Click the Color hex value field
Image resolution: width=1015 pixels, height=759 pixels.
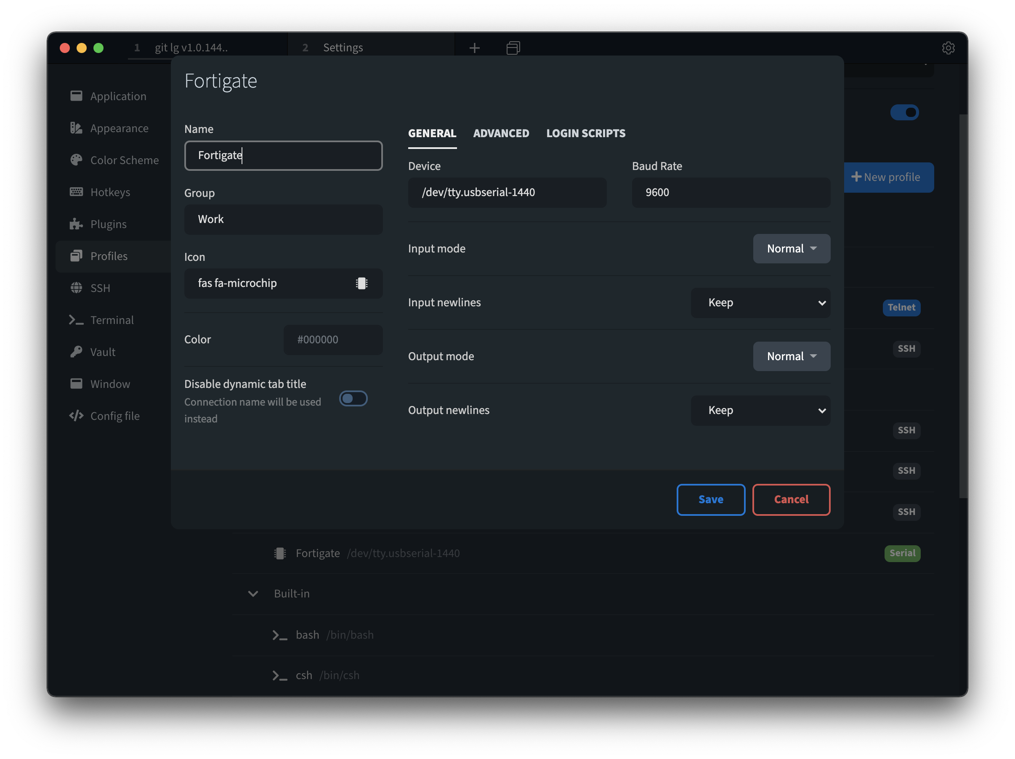[333, 340]
